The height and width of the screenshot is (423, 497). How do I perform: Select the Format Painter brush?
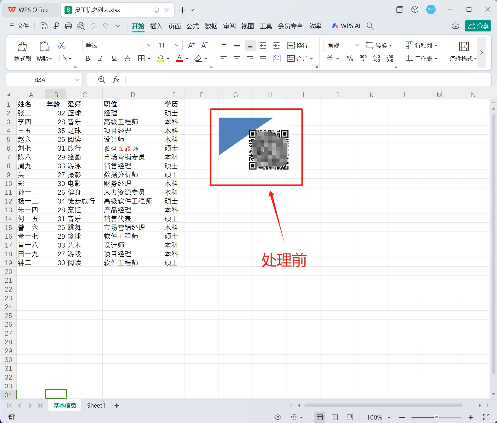pos(22,46)
